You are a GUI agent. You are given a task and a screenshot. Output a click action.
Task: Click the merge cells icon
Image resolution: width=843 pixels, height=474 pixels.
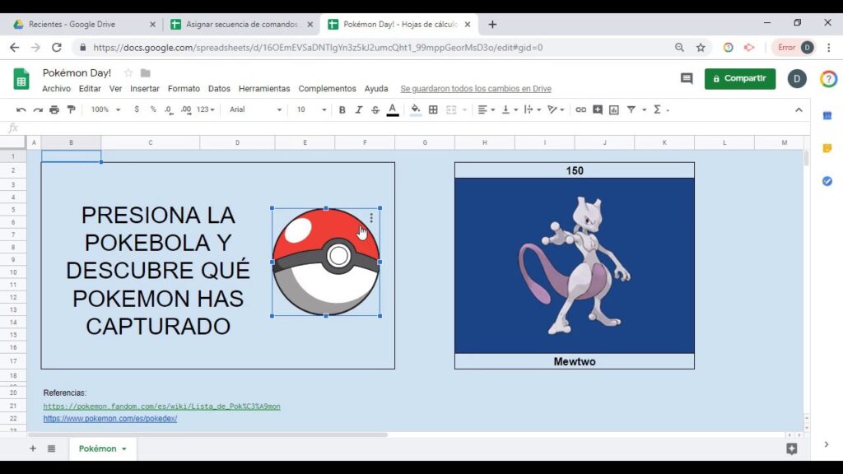451,109
